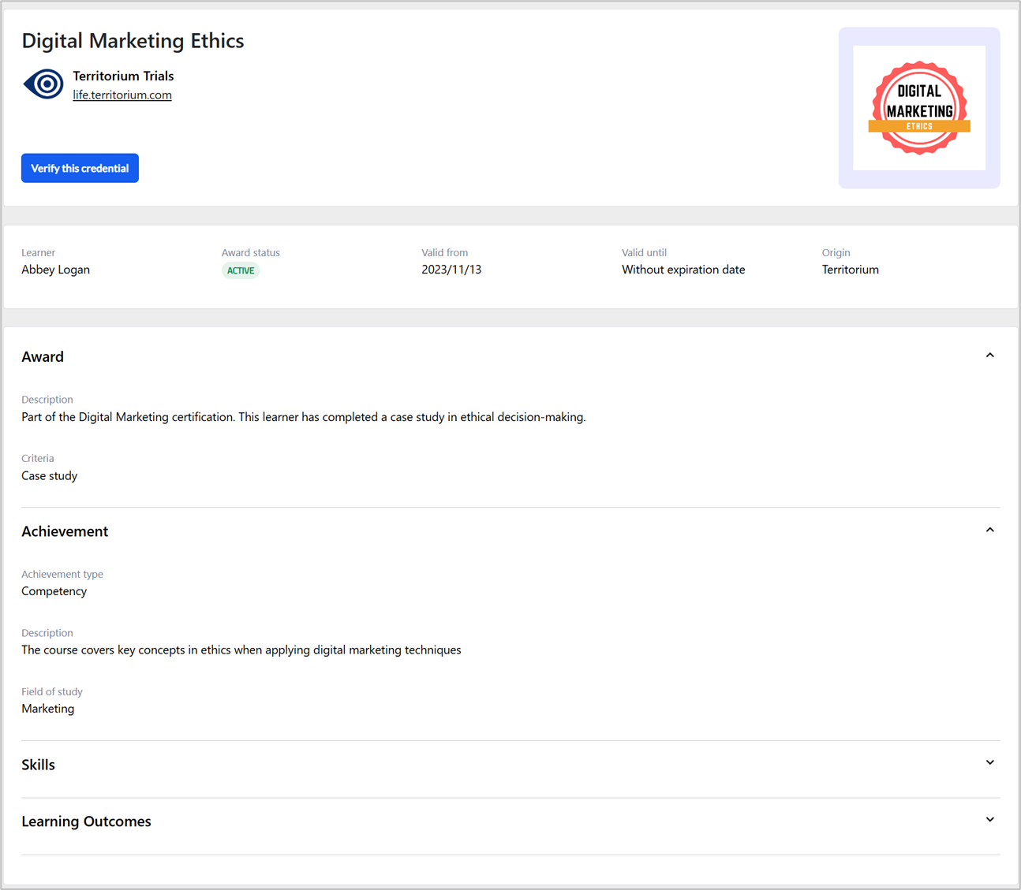The width and height of the screenshot is (1021, 890).
Task: Click the Award section heading
Action: tap(43, 357)
